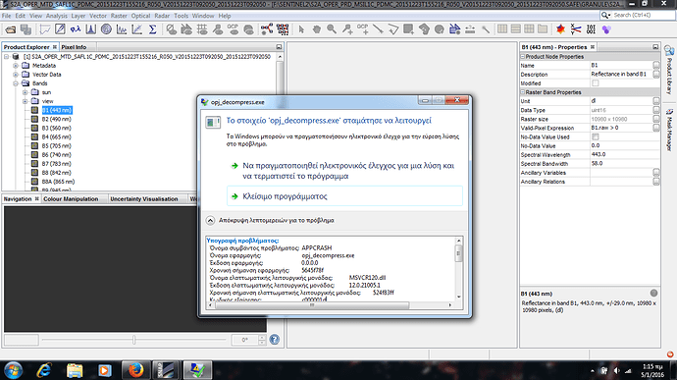
Task: Open Internet Explorer from the taskbar
Action: [43, 370]
